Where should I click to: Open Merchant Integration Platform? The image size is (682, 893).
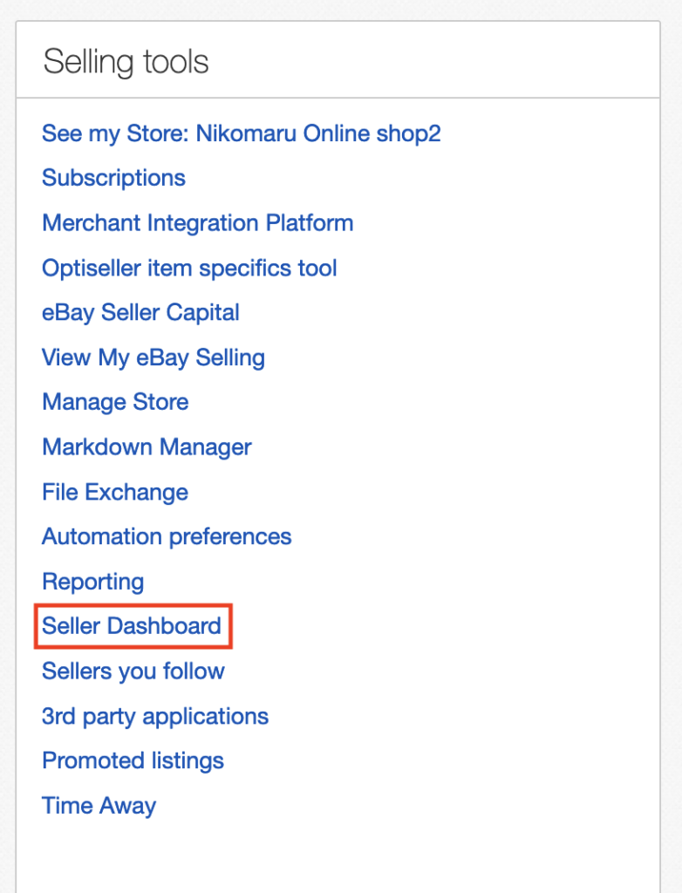pyautogui.click(x=198, y=223)
